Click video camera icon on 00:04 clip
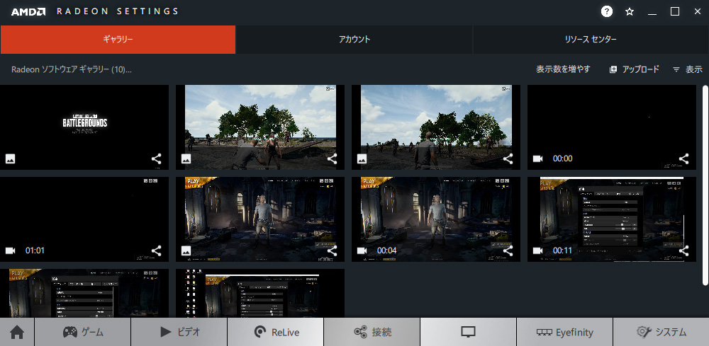Viewport: 709px width, 346px height. (362, 250)
